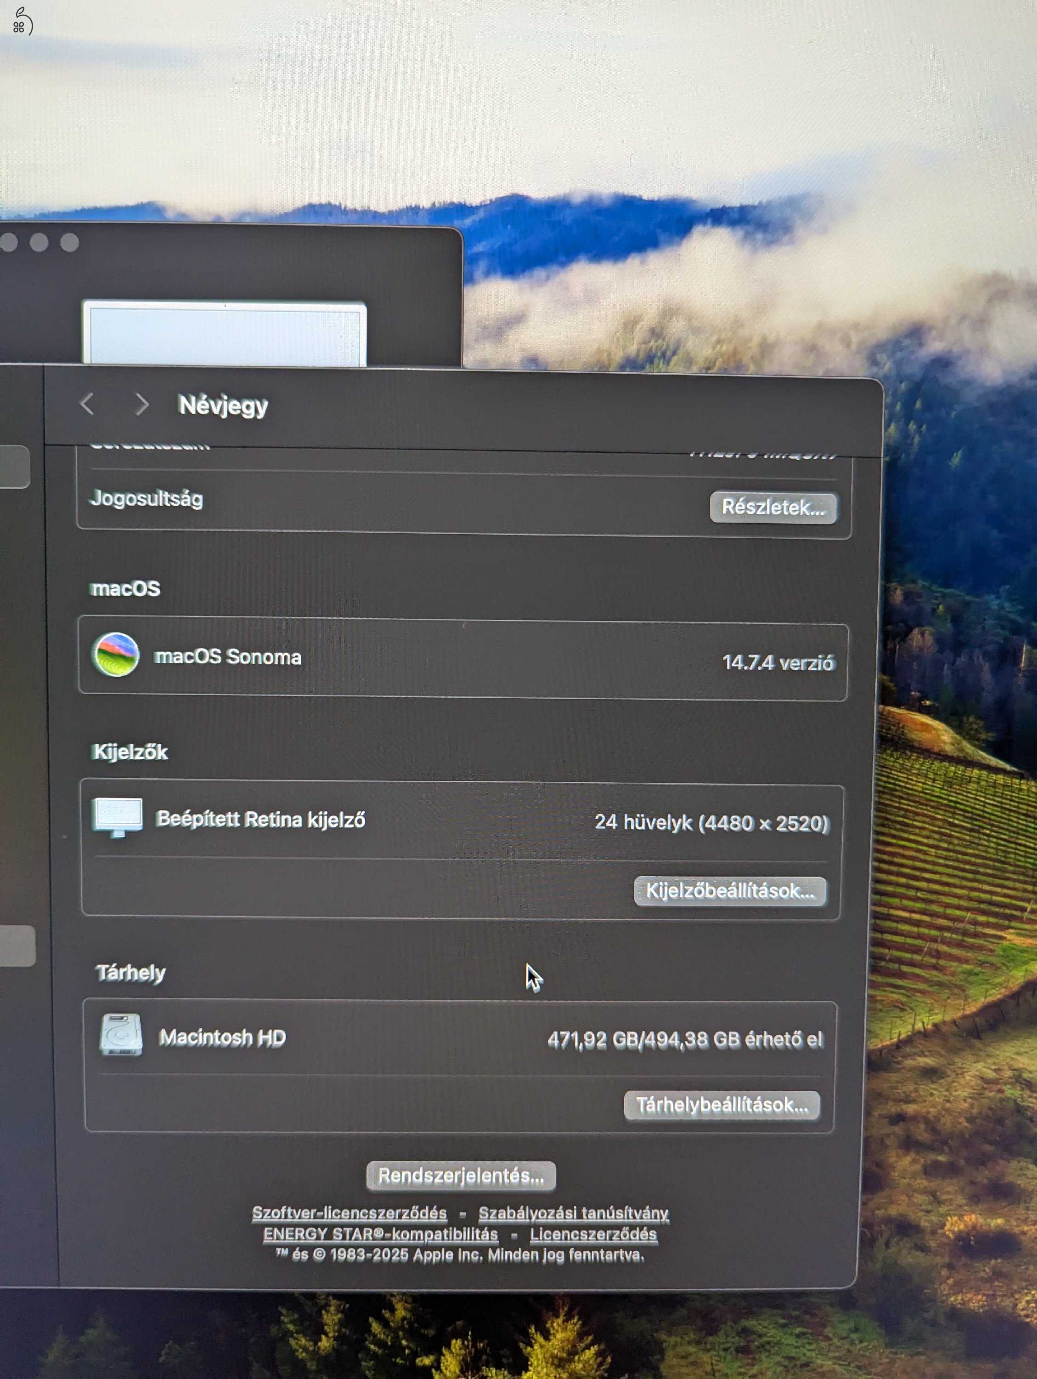Image resolution: width=1037 pixels, height=1379 pixels.
Task: Open the Licencszerződés link
Action: coord(593,1234)
